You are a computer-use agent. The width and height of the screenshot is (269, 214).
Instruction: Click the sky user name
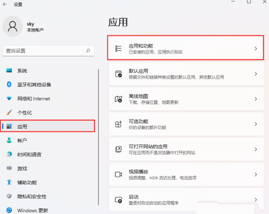(30, 24)
